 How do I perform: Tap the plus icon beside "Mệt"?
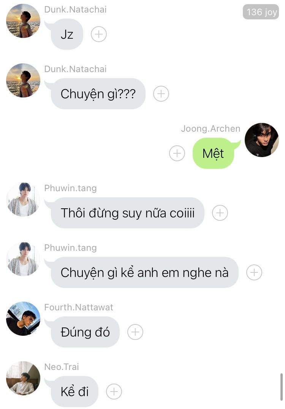pyautogui.click(x=177, y=153)
